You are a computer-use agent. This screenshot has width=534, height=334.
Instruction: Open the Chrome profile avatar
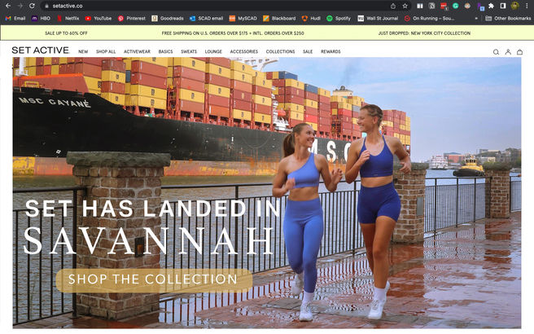(515, 6)
